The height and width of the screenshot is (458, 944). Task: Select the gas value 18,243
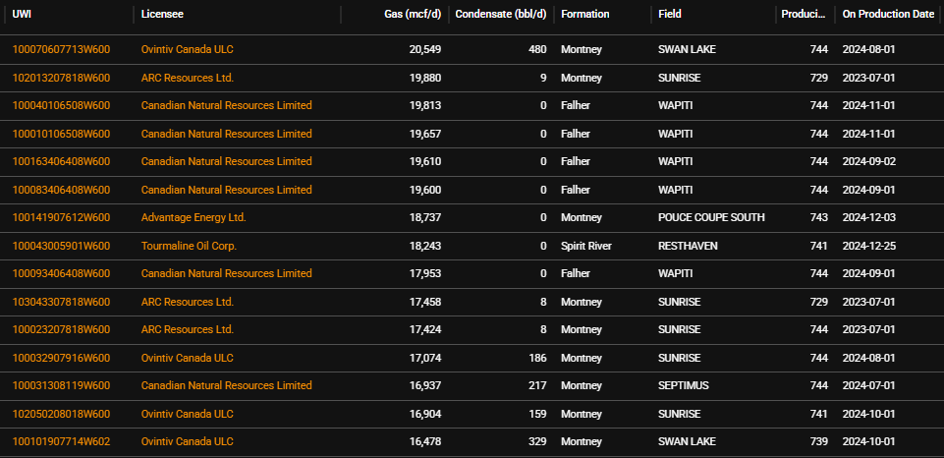[425, 246]
